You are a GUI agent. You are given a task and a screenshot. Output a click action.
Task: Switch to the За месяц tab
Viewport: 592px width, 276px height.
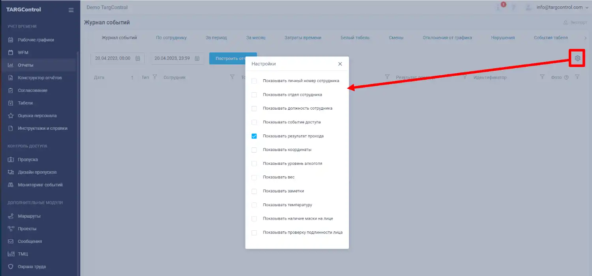click(x=256, y=38)
